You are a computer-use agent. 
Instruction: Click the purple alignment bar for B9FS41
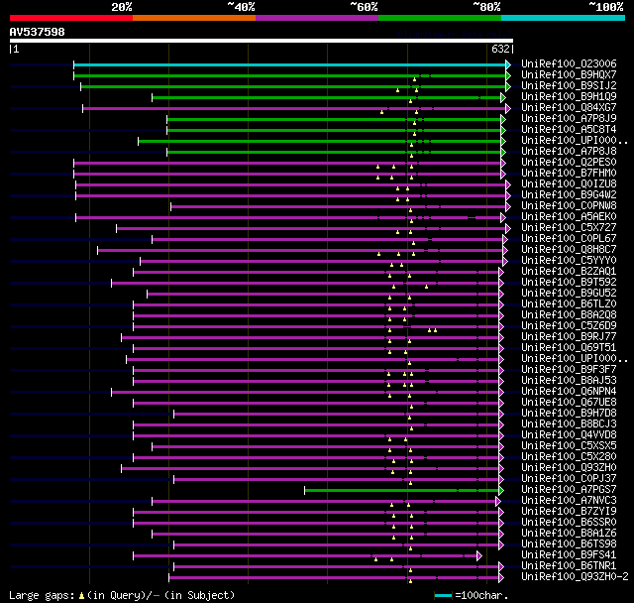click(x=305, y=556)
